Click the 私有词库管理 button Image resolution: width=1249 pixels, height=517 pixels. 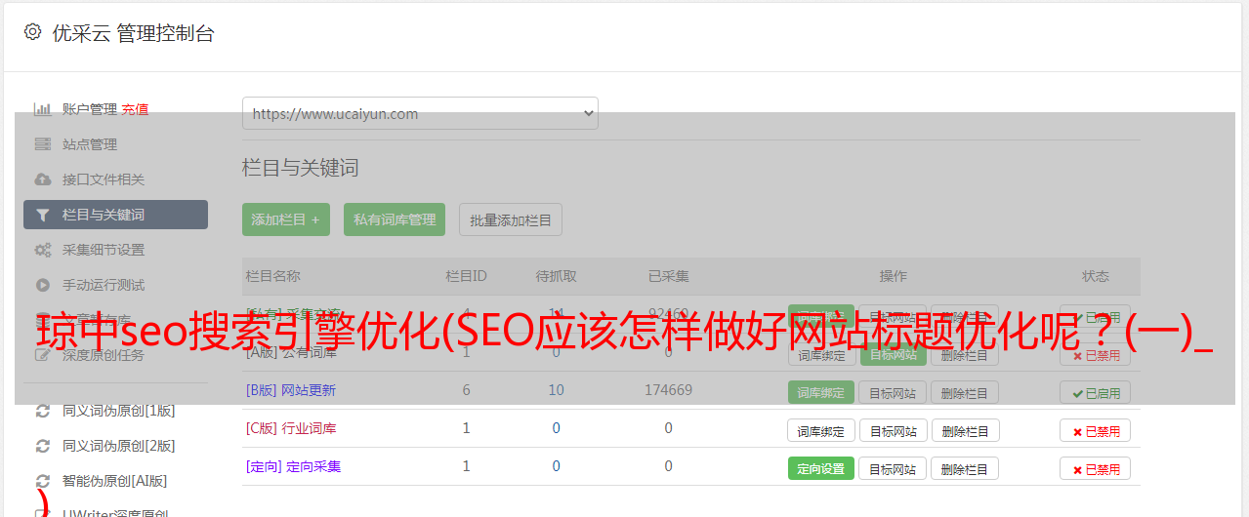[x=395, y=219]
